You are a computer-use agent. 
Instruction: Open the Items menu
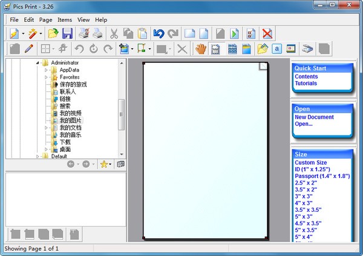[x=65, y=20]
